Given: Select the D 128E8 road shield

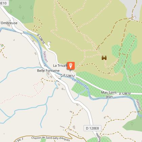Looking at the screenshot, I should click(x=92, y=128).
